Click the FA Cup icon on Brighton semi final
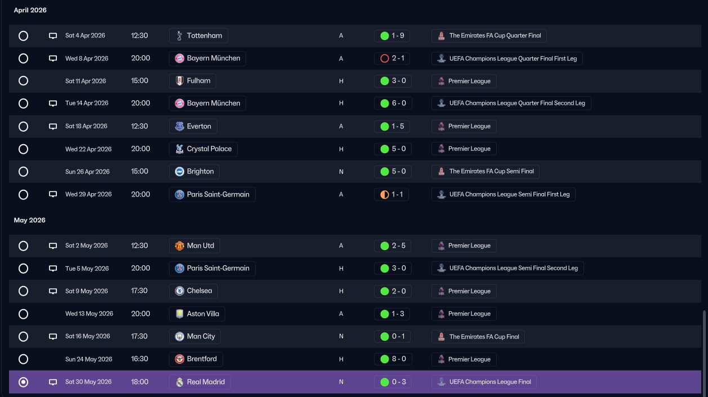This screenshot has width=708, height=397. 442,171
